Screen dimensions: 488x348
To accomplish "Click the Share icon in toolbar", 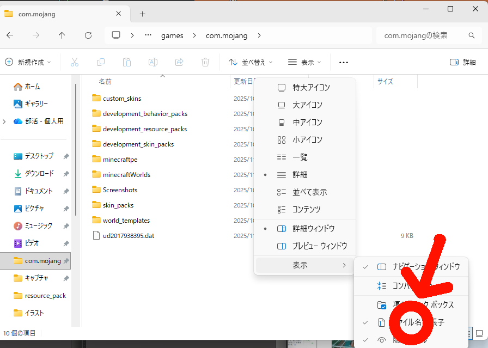I will [x=179, y=63].
